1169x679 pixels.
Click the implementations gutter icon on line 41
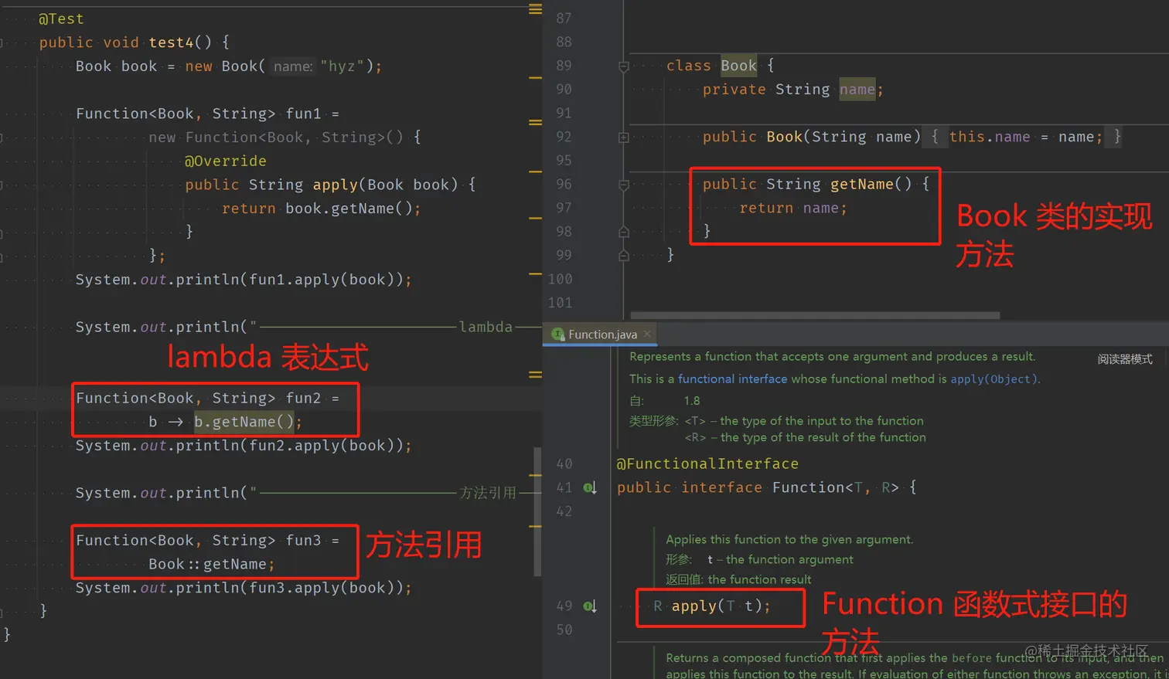pyautogui.click(x=590, y=487)
